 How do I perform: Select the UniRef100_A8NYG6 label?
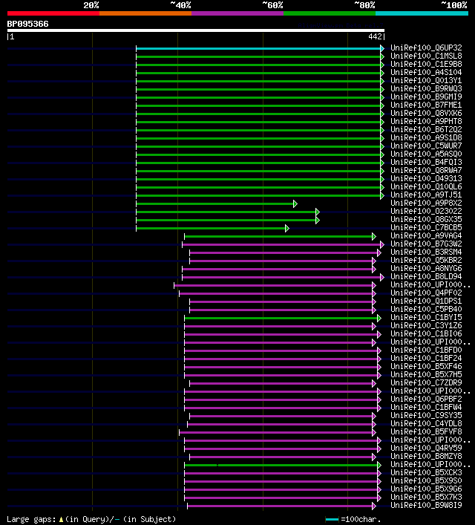(x=426, y=268)
